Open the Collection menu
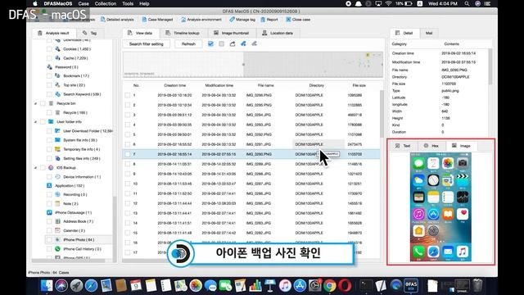 [106, 3]
